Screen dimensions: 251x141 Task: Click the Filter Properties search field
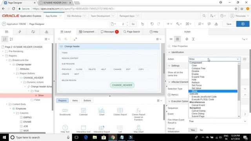[208, 46]
